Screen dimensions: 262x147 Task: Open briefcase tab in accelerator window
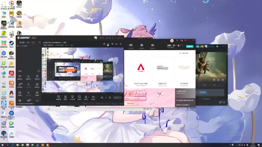(x=142, y=46)
